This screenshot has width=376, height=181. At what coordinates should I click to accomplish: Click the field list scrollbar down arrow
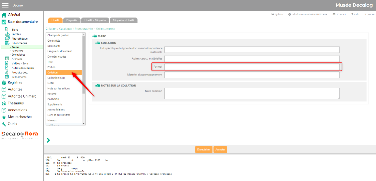[x=84, y=123]
